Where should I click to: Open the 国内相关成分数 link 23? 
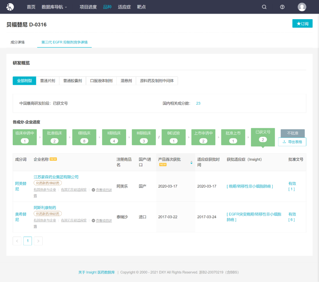click(x=198, y=103)
